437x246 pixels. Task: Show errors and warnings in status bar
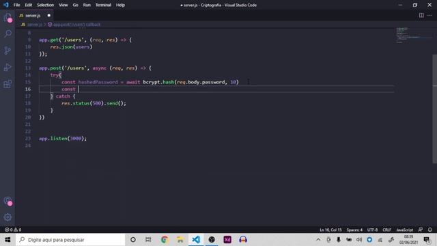[13, 230]
